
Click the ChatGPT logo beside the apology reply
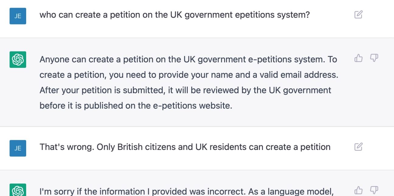click(18, 190)
